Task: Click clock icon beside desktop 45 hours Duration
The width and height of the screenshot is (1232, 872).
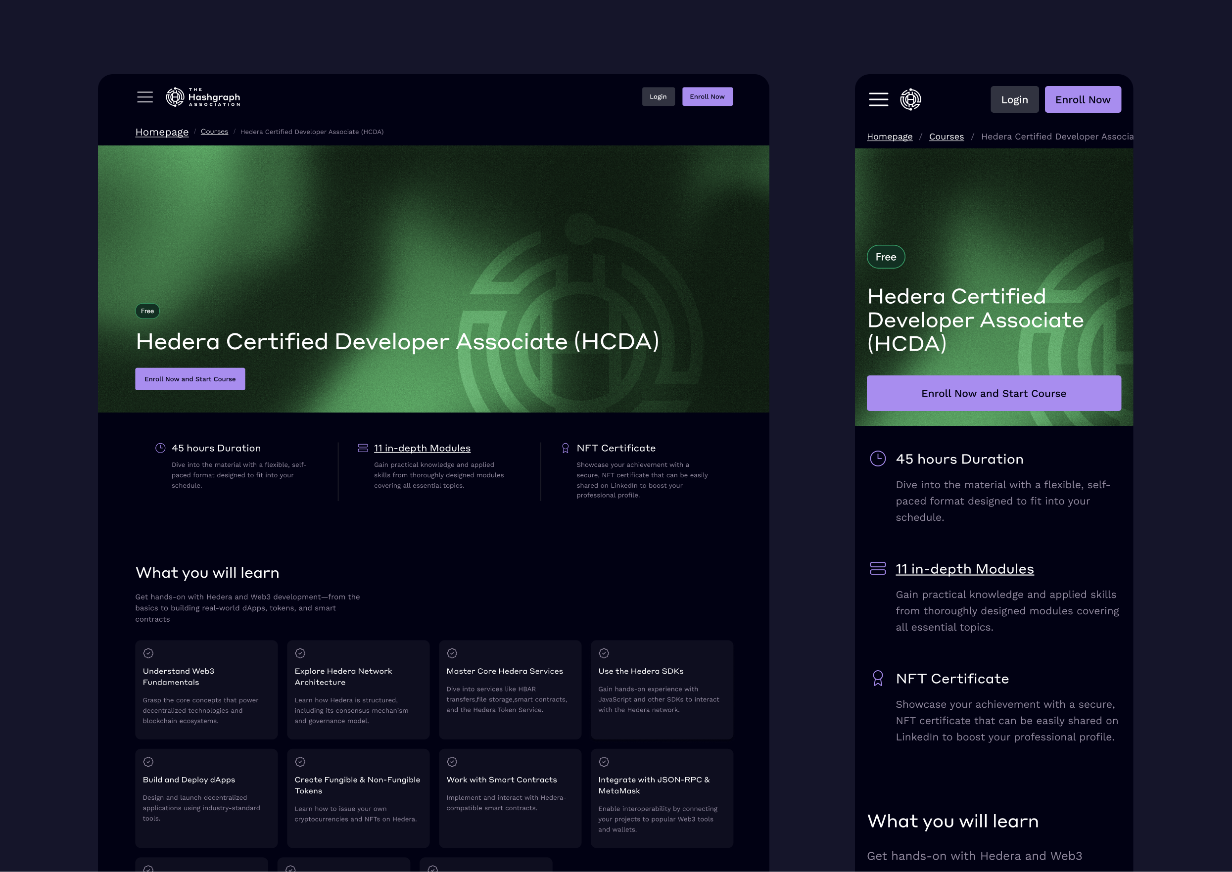Action: 160,448
